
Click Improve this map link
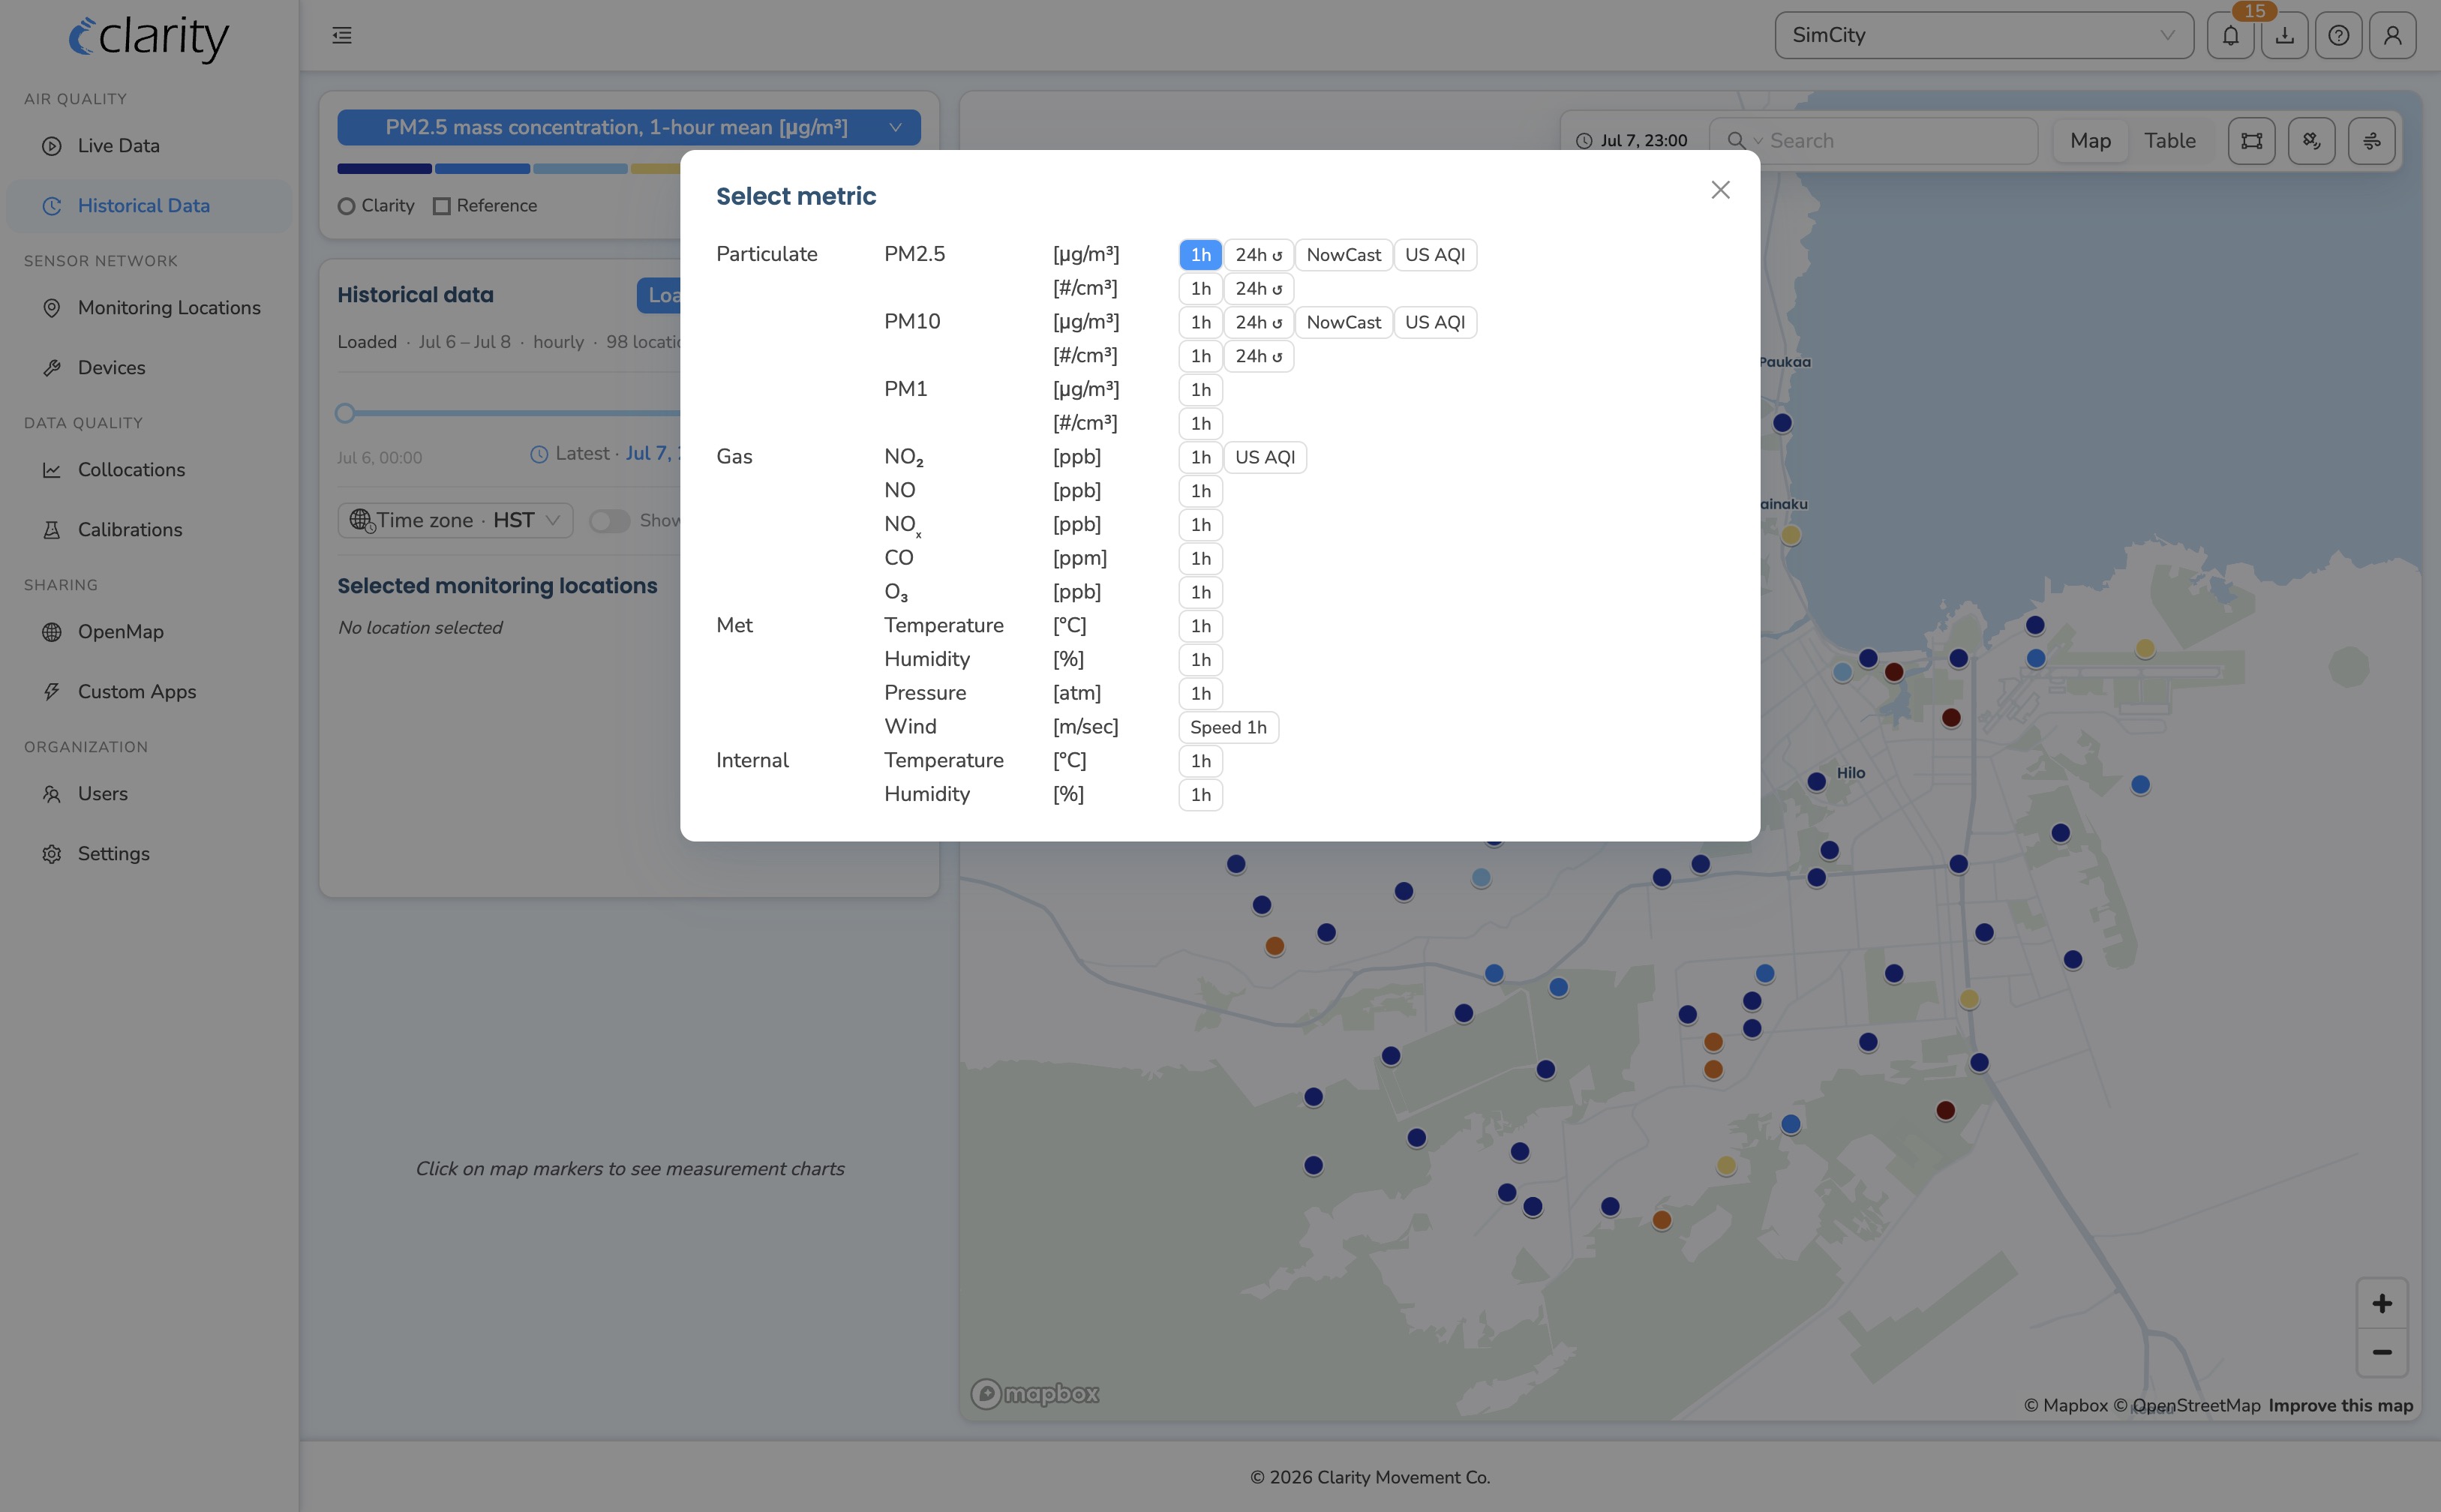click(x=2341, y=1406)
